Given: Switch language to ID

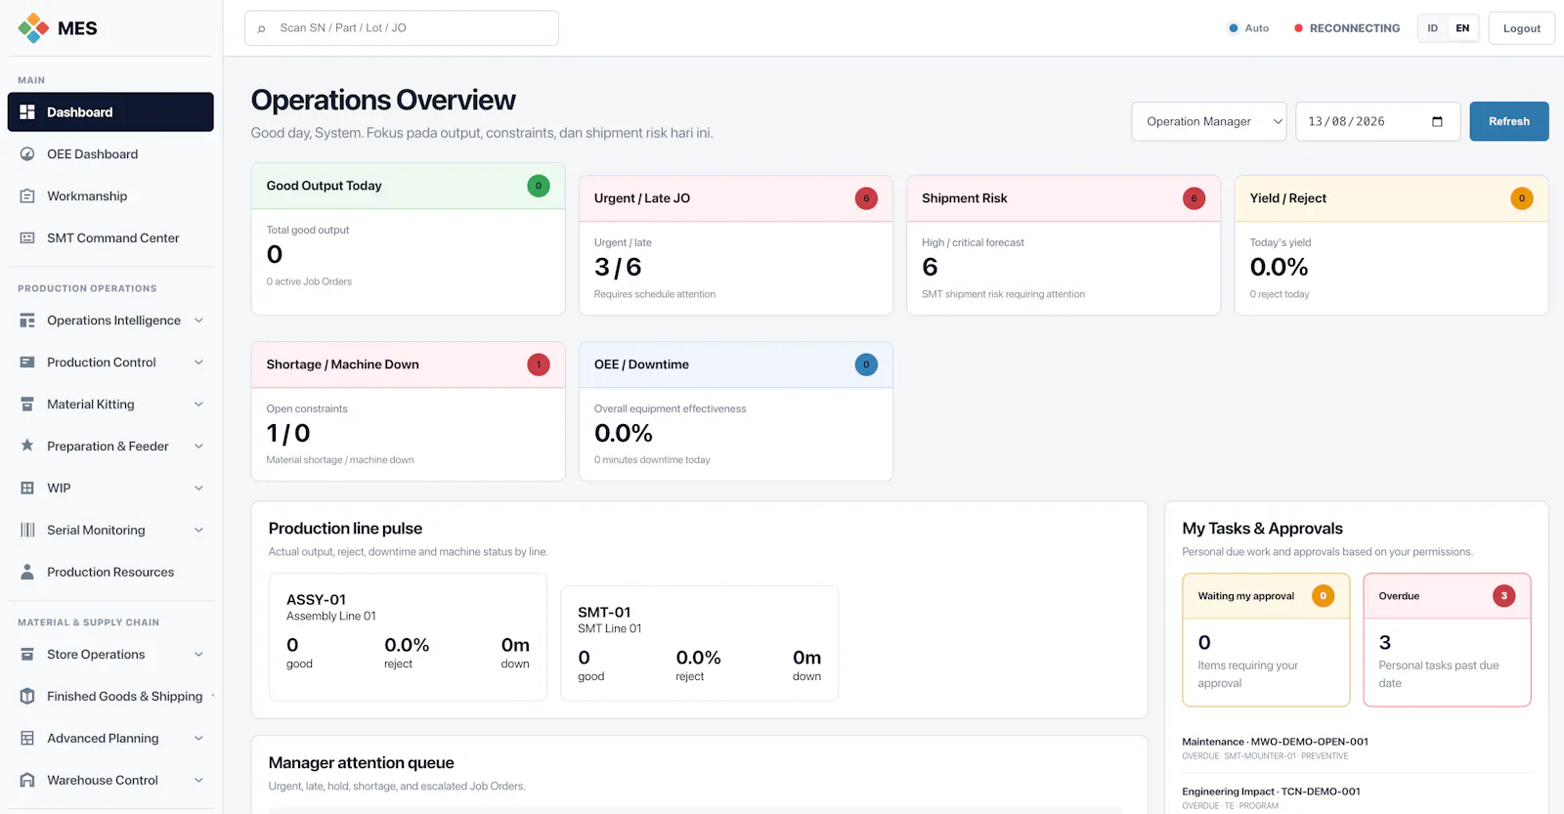Looking at the screenshot, I should pyautogui.click(x=1432, y=28).
